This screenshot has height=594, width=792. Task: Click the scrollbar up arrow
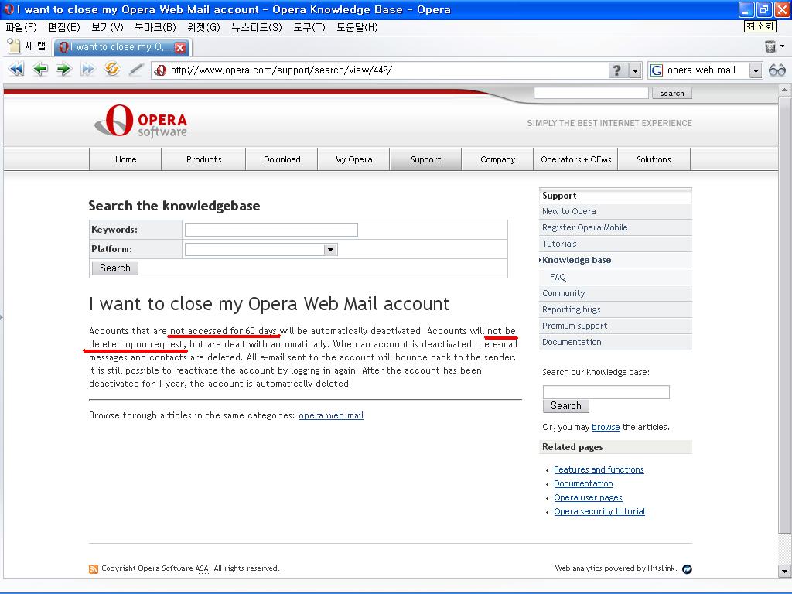click(x=784, y=90)
